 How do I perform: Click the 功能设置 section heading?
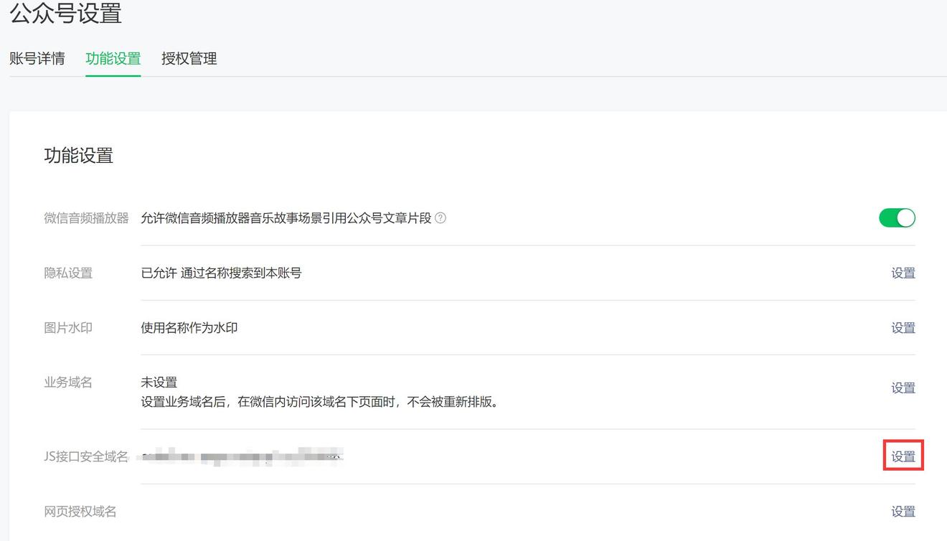pyautogui.click(x=79, y=156)
